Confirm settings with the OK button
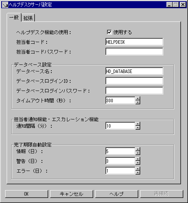 (x=27, y=194)
